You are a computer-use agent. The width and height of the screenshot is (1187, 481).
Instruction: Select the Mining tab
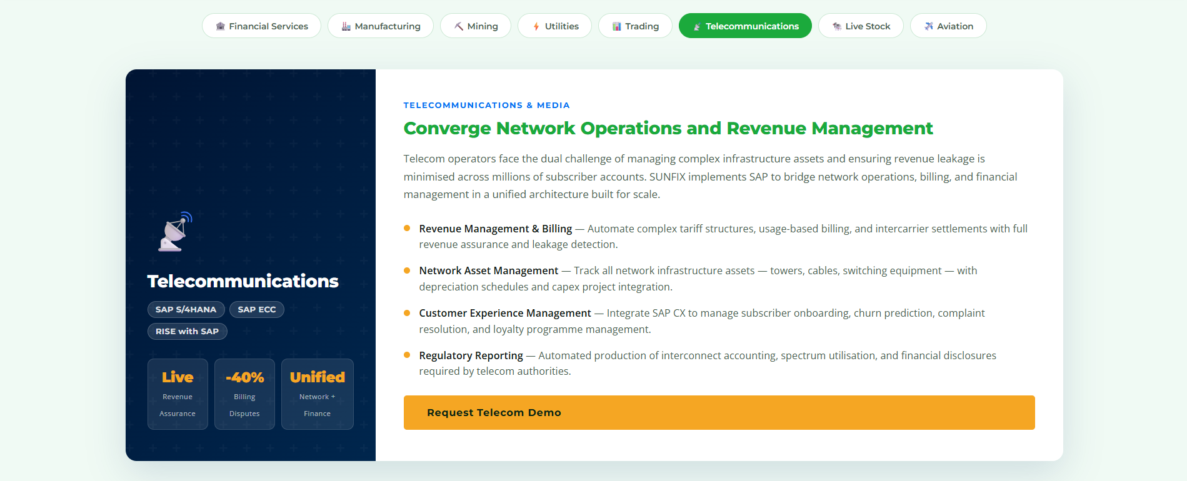(475, 26)
